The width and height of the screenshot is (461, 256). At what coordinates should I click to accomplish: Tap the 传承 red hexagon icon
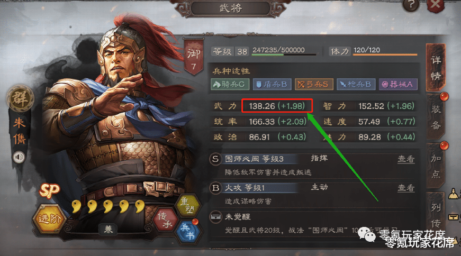[165, 220]
